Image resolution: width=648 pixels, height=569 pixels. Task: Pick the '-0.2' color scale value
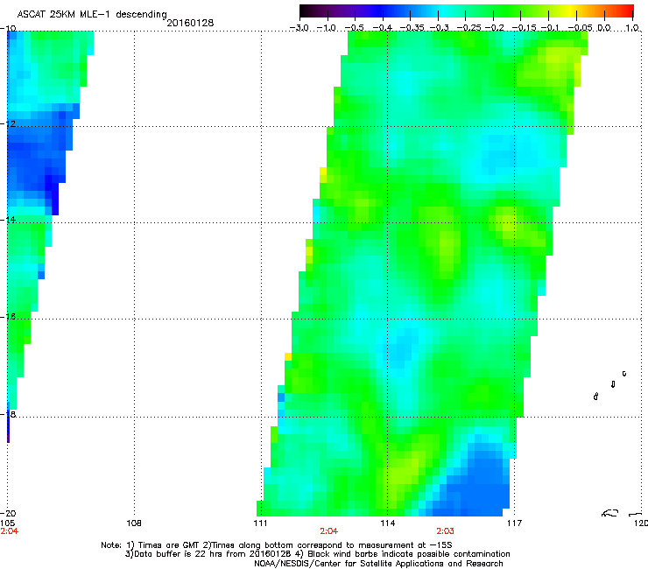point(494,28)
